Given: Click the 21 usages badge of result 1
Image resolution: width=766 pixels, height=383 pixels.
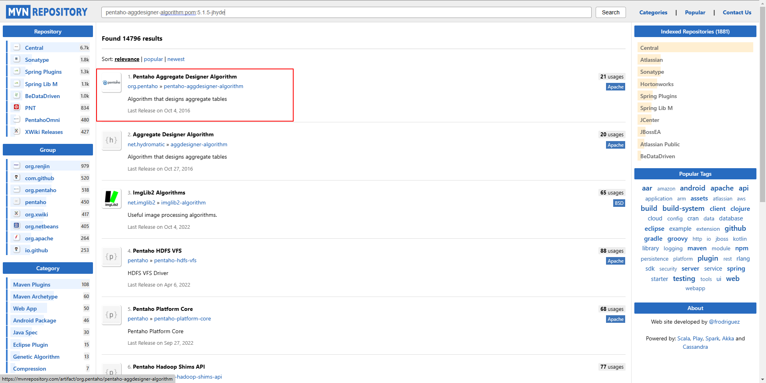Looking at the screenshot, I should [612, 77].
